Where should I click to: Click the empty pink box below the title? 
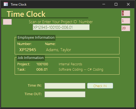(x=7, y=22)
